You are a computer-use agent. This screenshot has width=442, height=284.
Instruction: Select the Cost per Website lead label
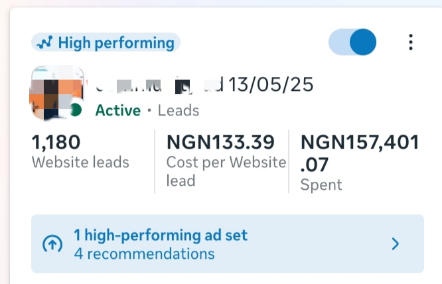tap(226, 171)
